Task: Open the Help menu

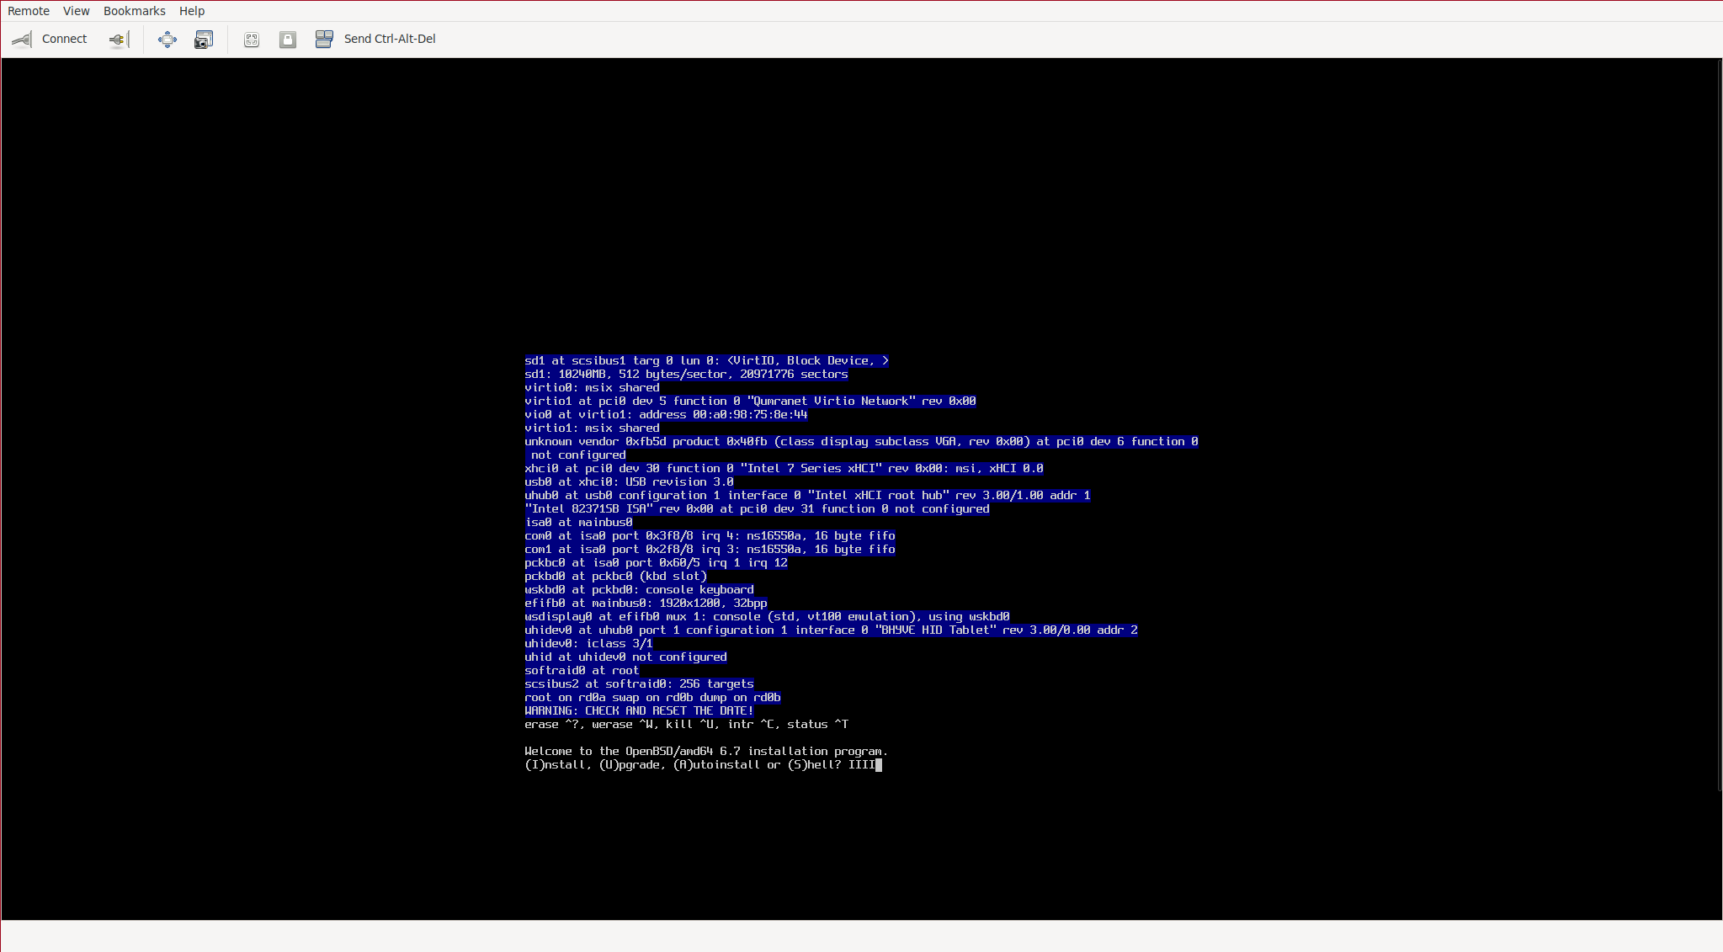Action: [191, 11]
